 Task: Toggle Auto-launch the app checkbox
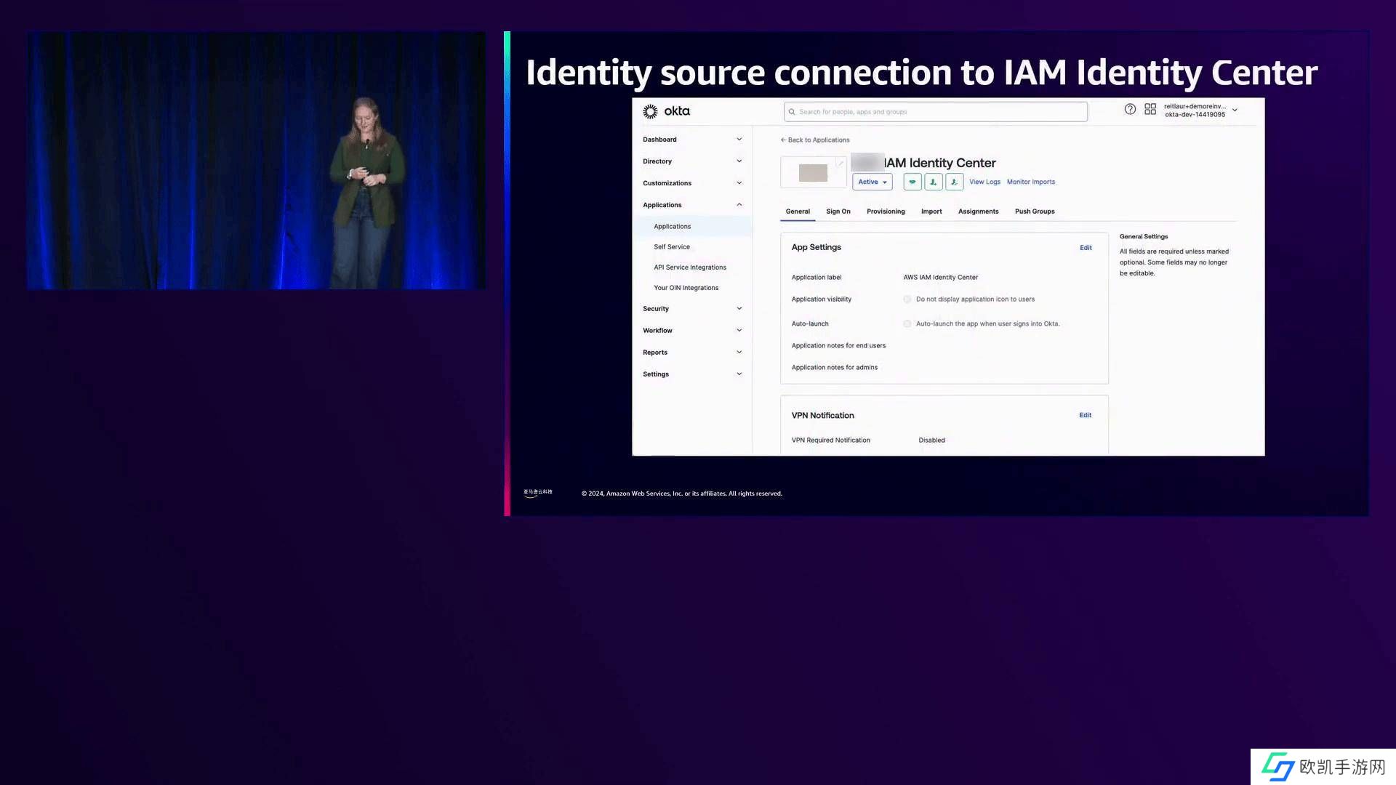(x=907, y=324)
